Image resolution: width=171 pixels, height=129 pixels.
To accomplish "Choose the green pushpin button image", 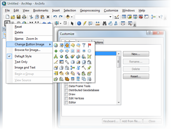I will click(x=89, y=68).
